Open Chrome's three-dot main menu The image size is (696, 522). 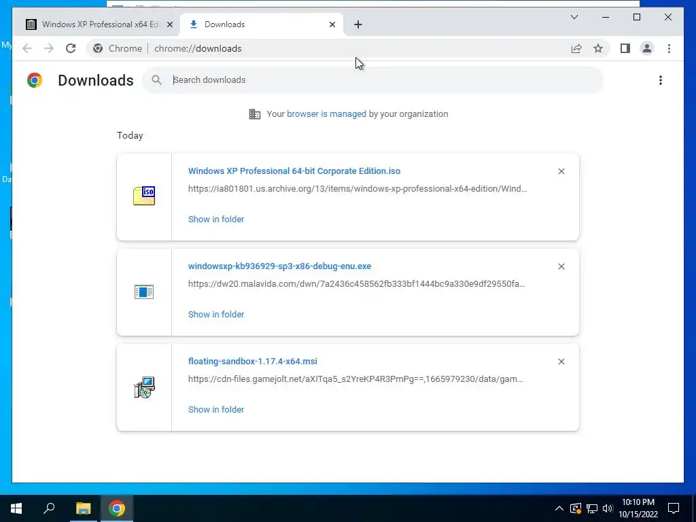click(669, 48)
